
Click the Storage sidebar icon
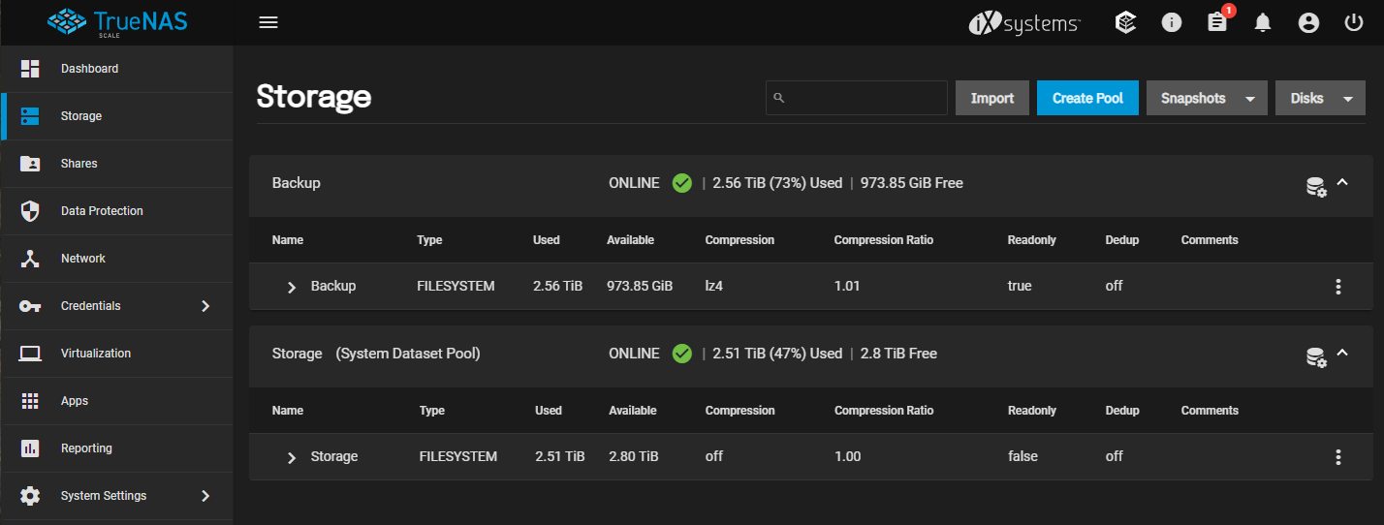click(x=30, y=116)
